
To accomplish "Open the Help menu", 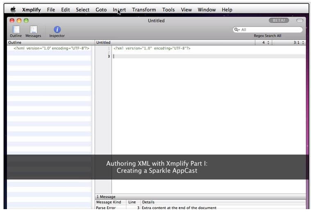I will (227, 10).
